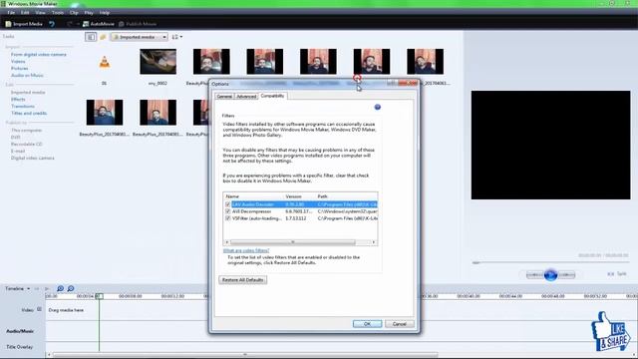This screenshot has height=359, width=638.
Task: Open Titles and credits task link
Action: (x=29, y=113)
